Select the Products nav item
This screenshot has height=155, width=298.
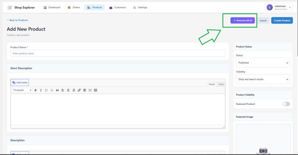95,7
